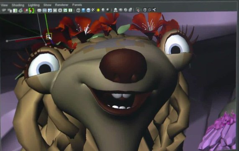Toggle the X-ray cube icon
The height and width of the screenshot is (151, 239).
[145, 10]
